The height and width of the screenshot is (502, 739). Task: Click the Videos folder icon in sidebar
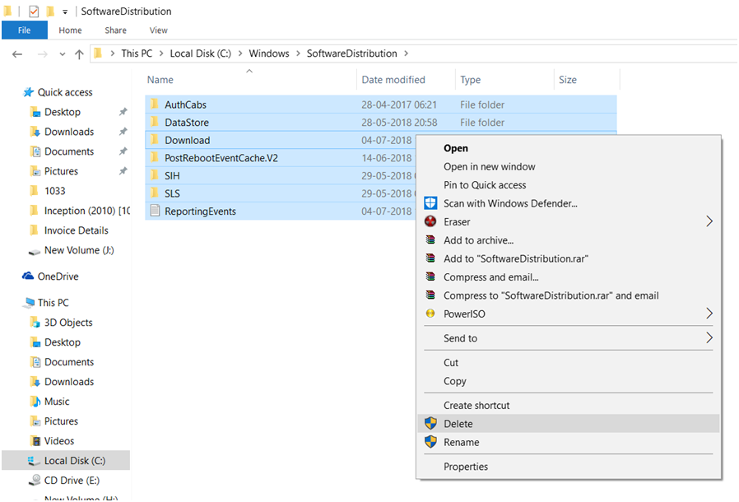(x=35, y=441)
